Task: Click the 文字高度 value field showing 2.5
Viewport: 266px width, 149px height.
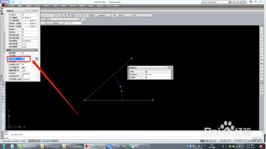Action: click(x=29, y=59)
